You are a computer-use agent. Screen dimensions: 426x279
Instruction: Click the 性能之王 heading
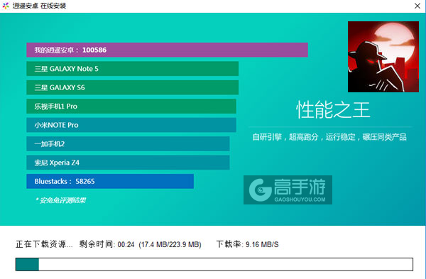click(333, 110)
